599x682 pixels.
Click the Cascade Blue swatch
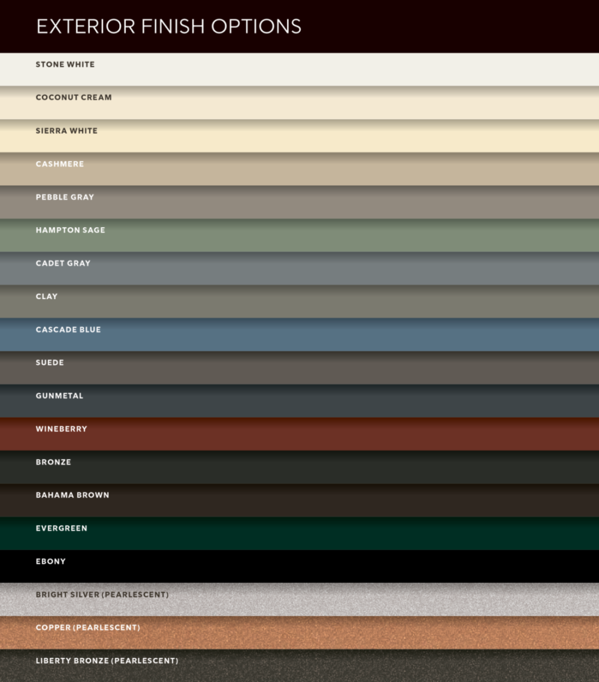(x=299, y=335)
